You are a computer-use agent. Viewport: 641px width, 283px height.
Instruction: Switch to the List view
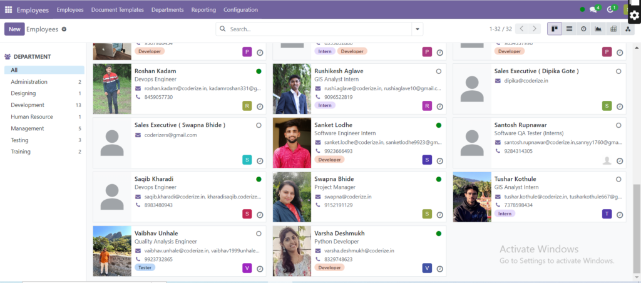click(x=569, y=29)
